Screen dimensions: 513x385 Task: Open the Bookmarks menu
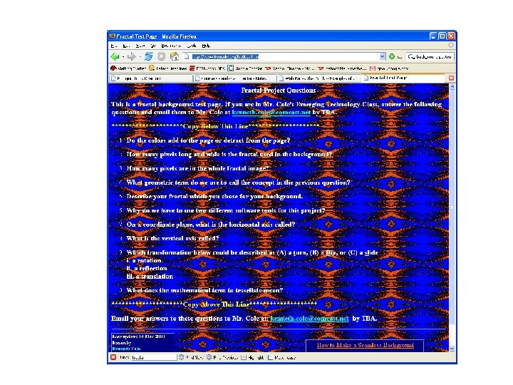point(171,46)
